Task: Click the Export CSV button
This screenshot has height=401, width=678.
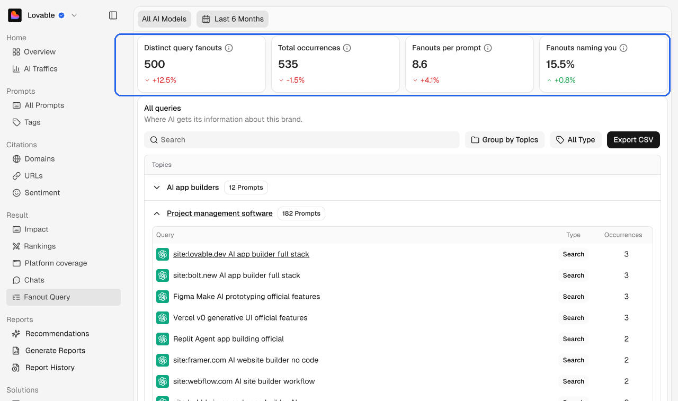Action: (x=634, y=140)
